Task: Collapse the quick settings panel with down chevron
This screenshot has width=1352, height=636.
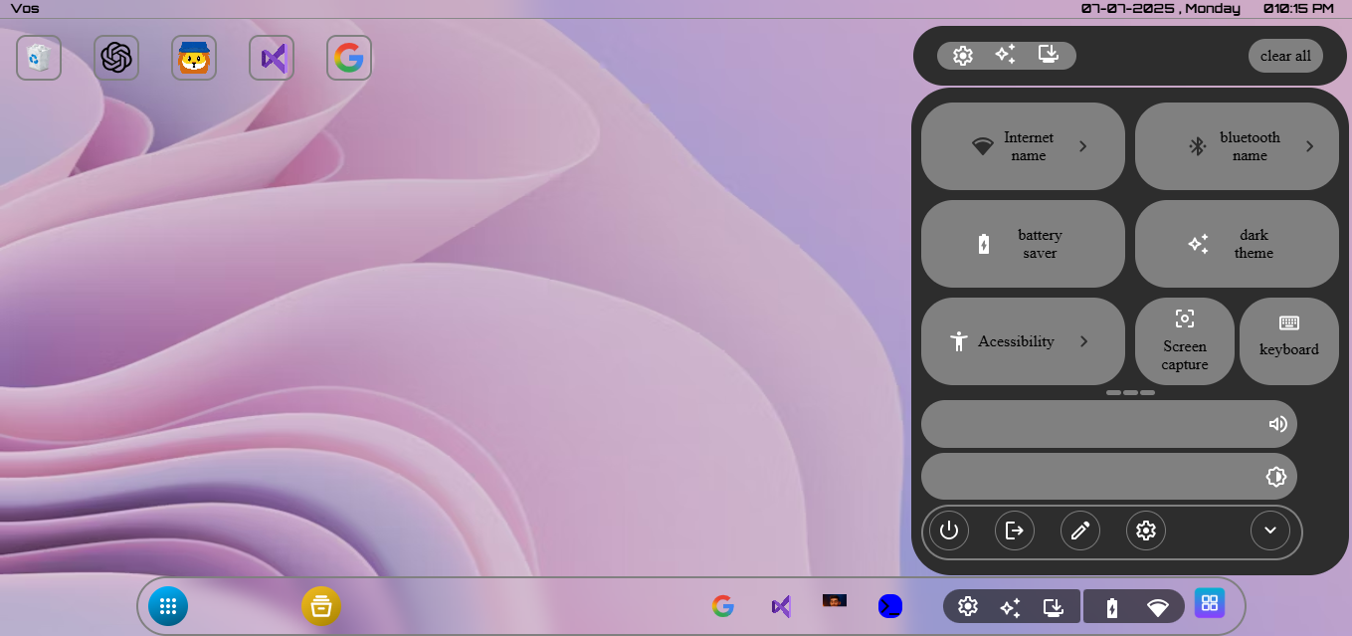Action: (1270, 530)
